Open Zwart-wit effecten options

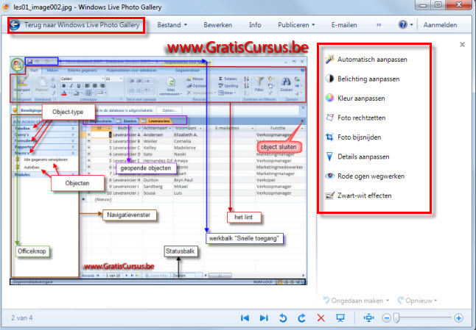(358, 196)
